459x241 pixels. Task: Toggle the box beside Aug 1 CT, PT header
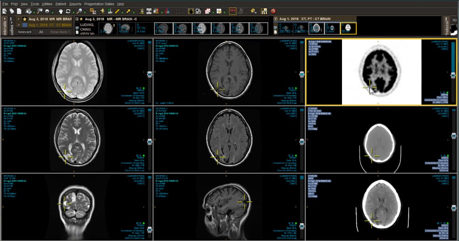point(276,19)
